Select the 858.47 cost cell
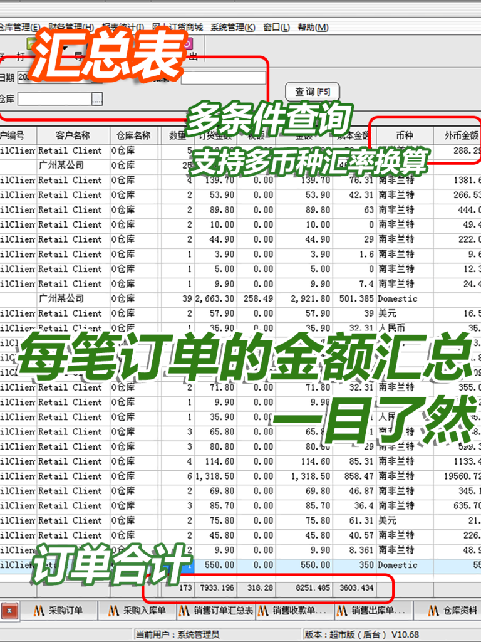Screen dimensions: 481x642 click(355, 476)
